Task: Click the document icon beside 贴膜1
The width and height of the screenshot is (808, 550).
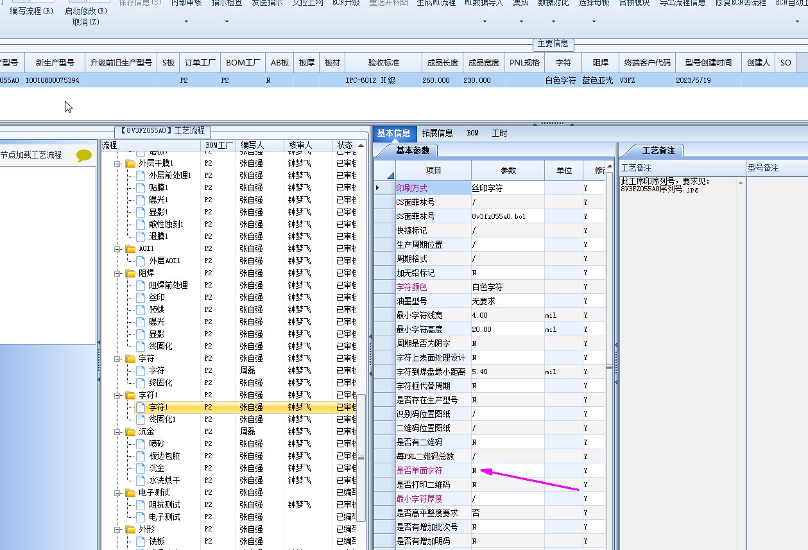Action: tap(141, 188)
